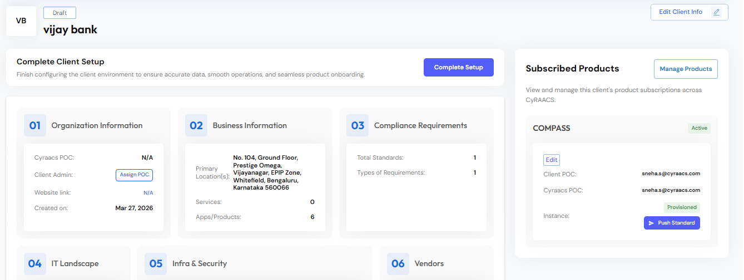Open the Vendors section heading
This screenshot has height=280, width=744.
tap(429, 263)
